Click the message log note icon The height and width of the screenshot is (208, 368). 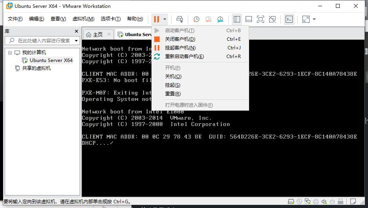(353, 201)
